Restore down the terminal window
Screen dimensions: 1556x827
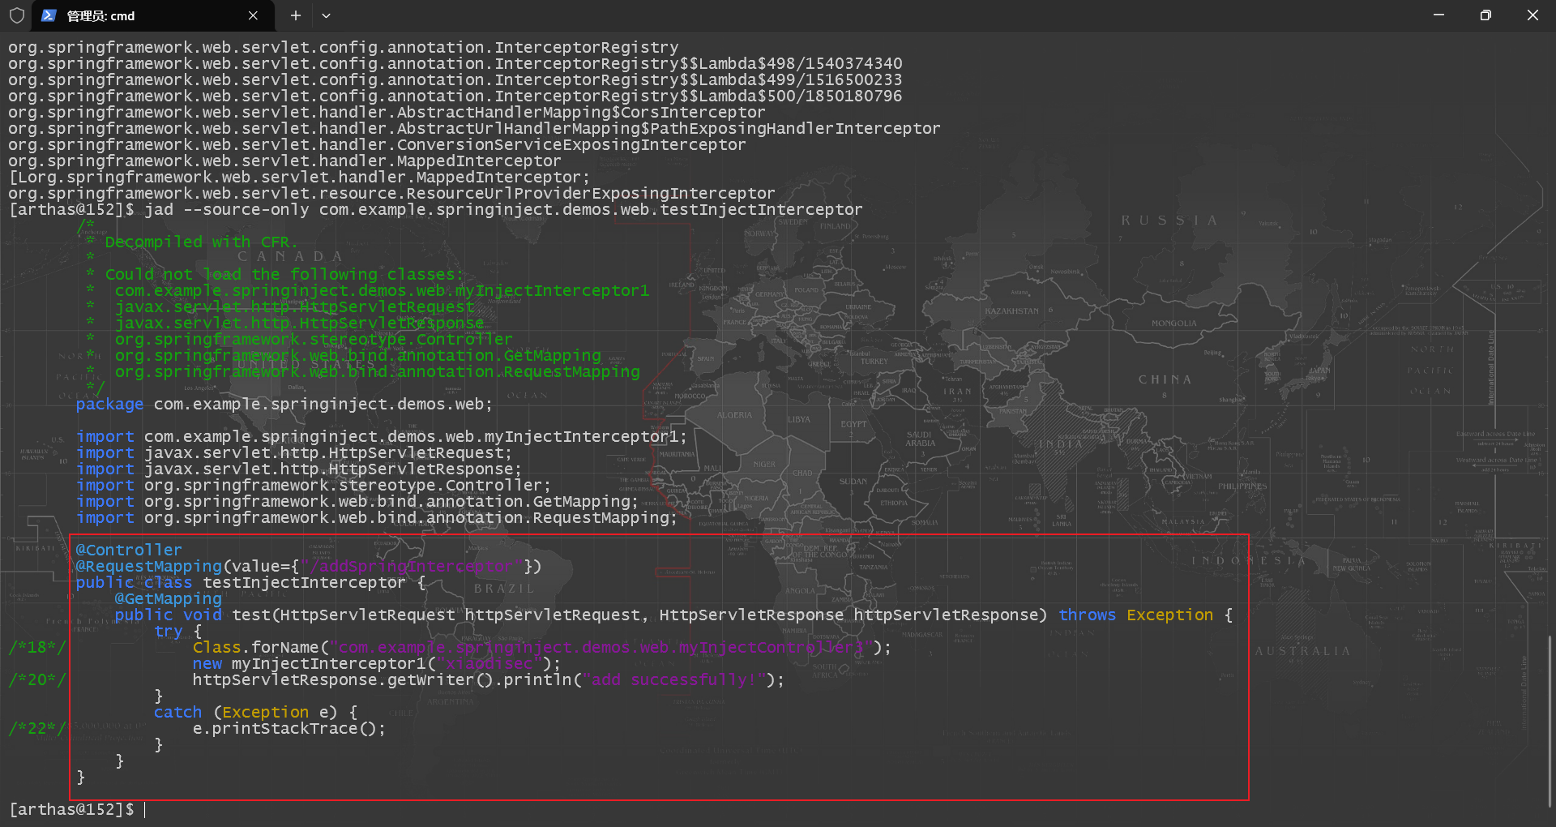[x=1485, y=15]
